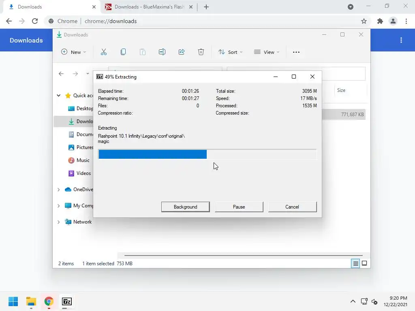Open the Sort dropdown menu
The width and height of the screenshot is (415, 311).
pos(230,52)
